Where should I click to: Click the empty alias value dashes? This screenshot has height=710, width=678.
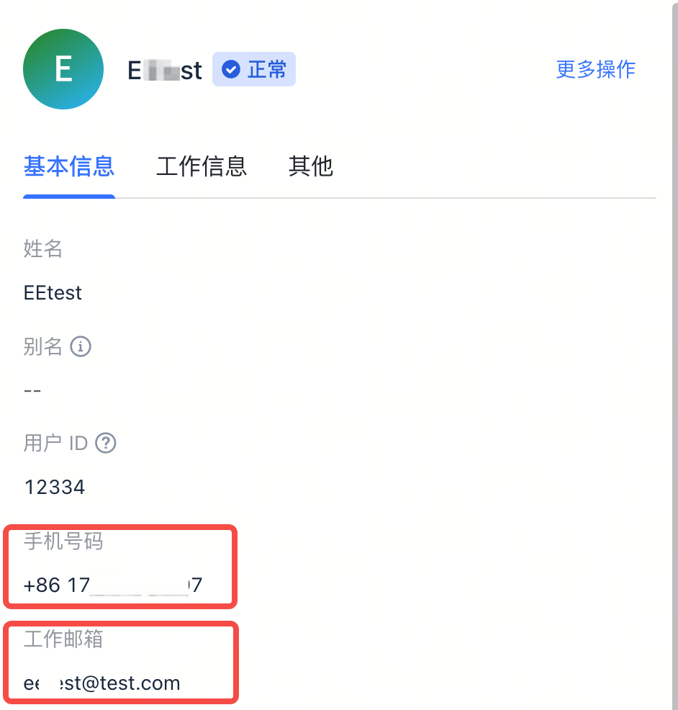[32, 391]
